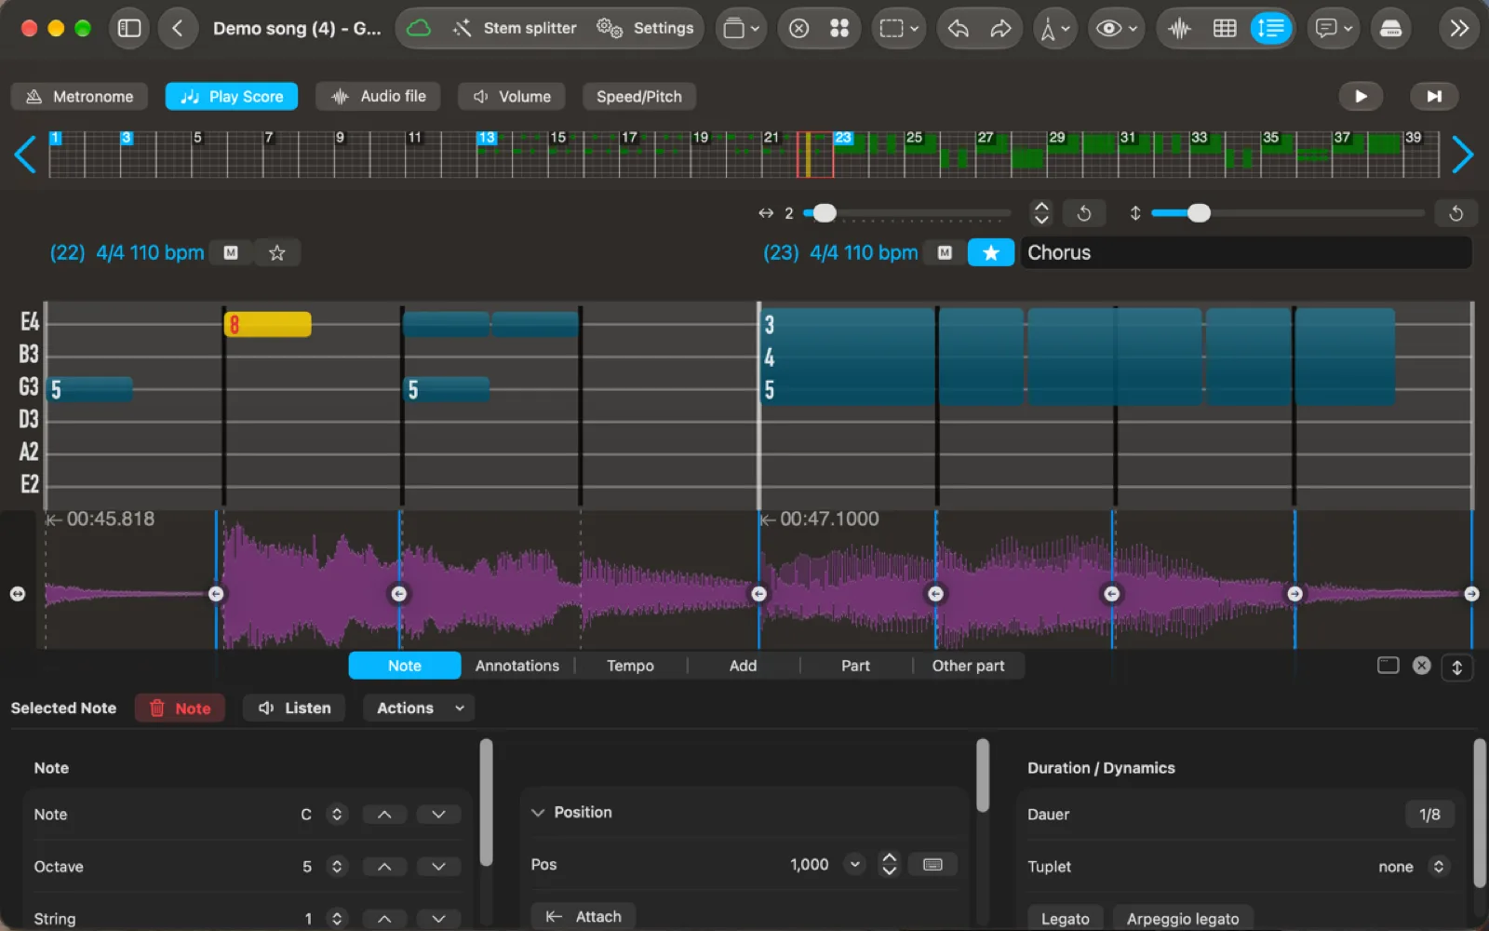
Task: Collapse the Position section
Action: pos(538,813)
